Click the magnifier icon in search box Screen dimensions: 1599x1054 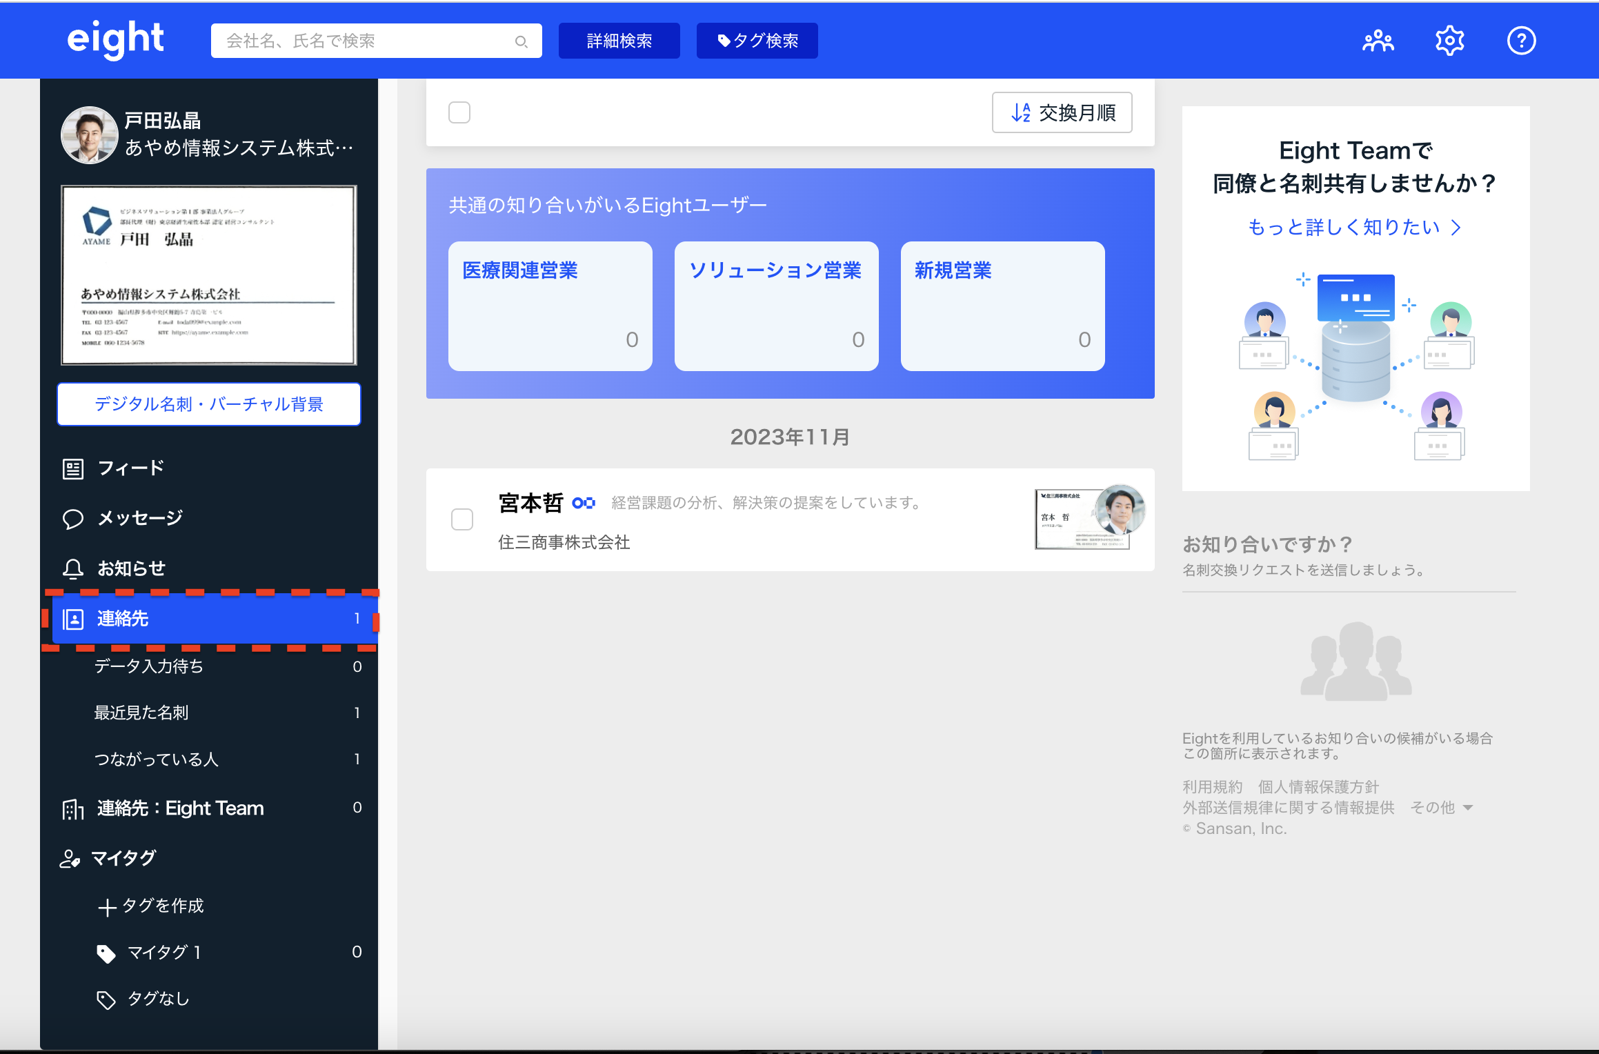click(522, 41)
